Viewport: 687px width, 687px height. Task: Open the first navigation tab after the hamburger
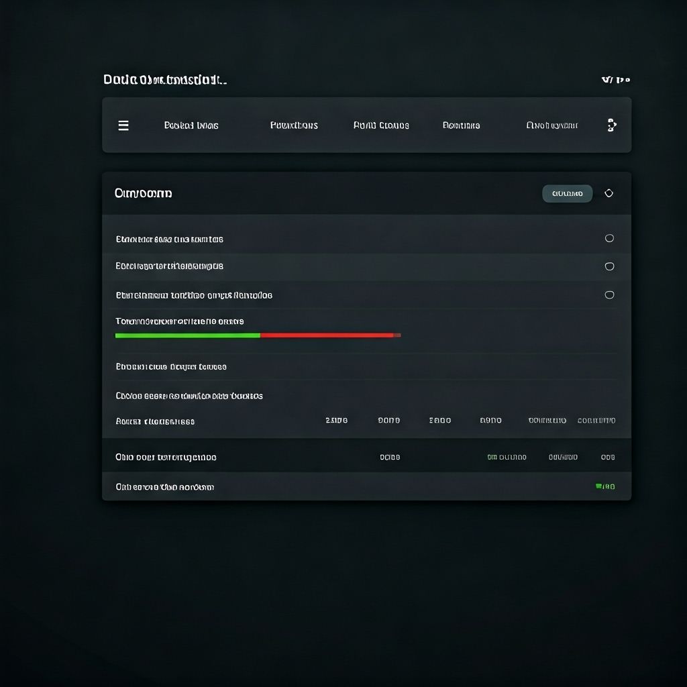tap(191, 125)
